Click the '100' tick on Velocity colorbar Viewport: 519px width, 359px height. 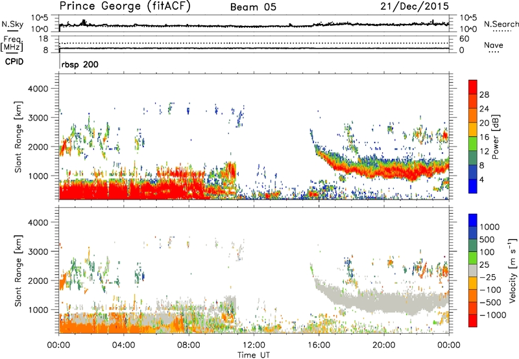[487, 252]
